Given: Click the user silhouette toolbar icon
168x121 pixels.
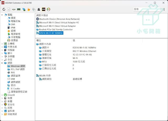Looking at the screenshot, I should tap(39, 9).
